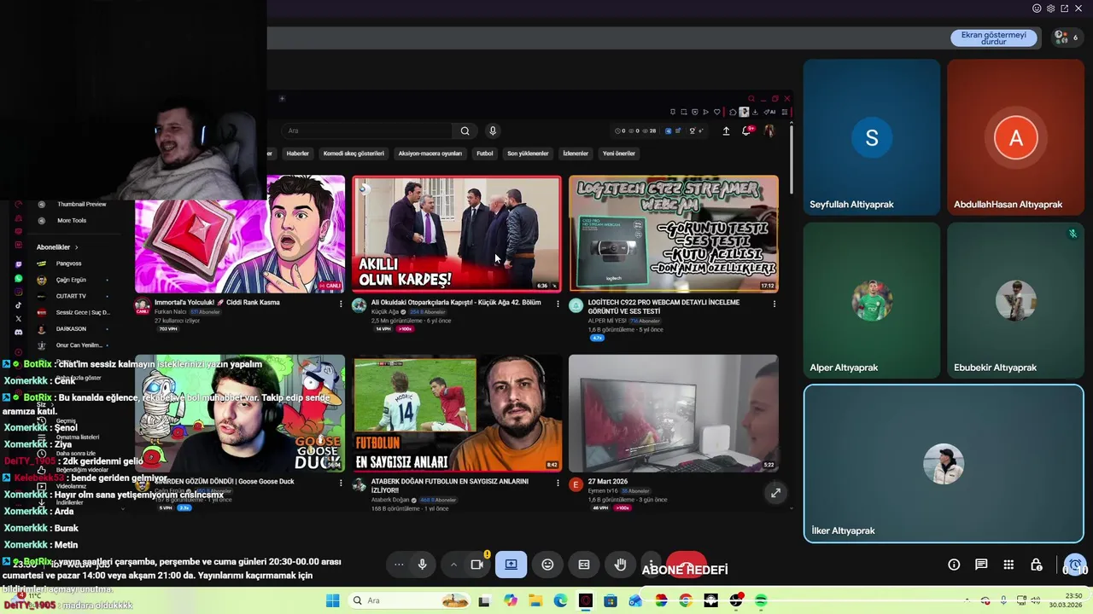This screenshot has width=1093, height=614.
Task: Select the 'Yeni öneriler' chip
Action: (619, 153)
